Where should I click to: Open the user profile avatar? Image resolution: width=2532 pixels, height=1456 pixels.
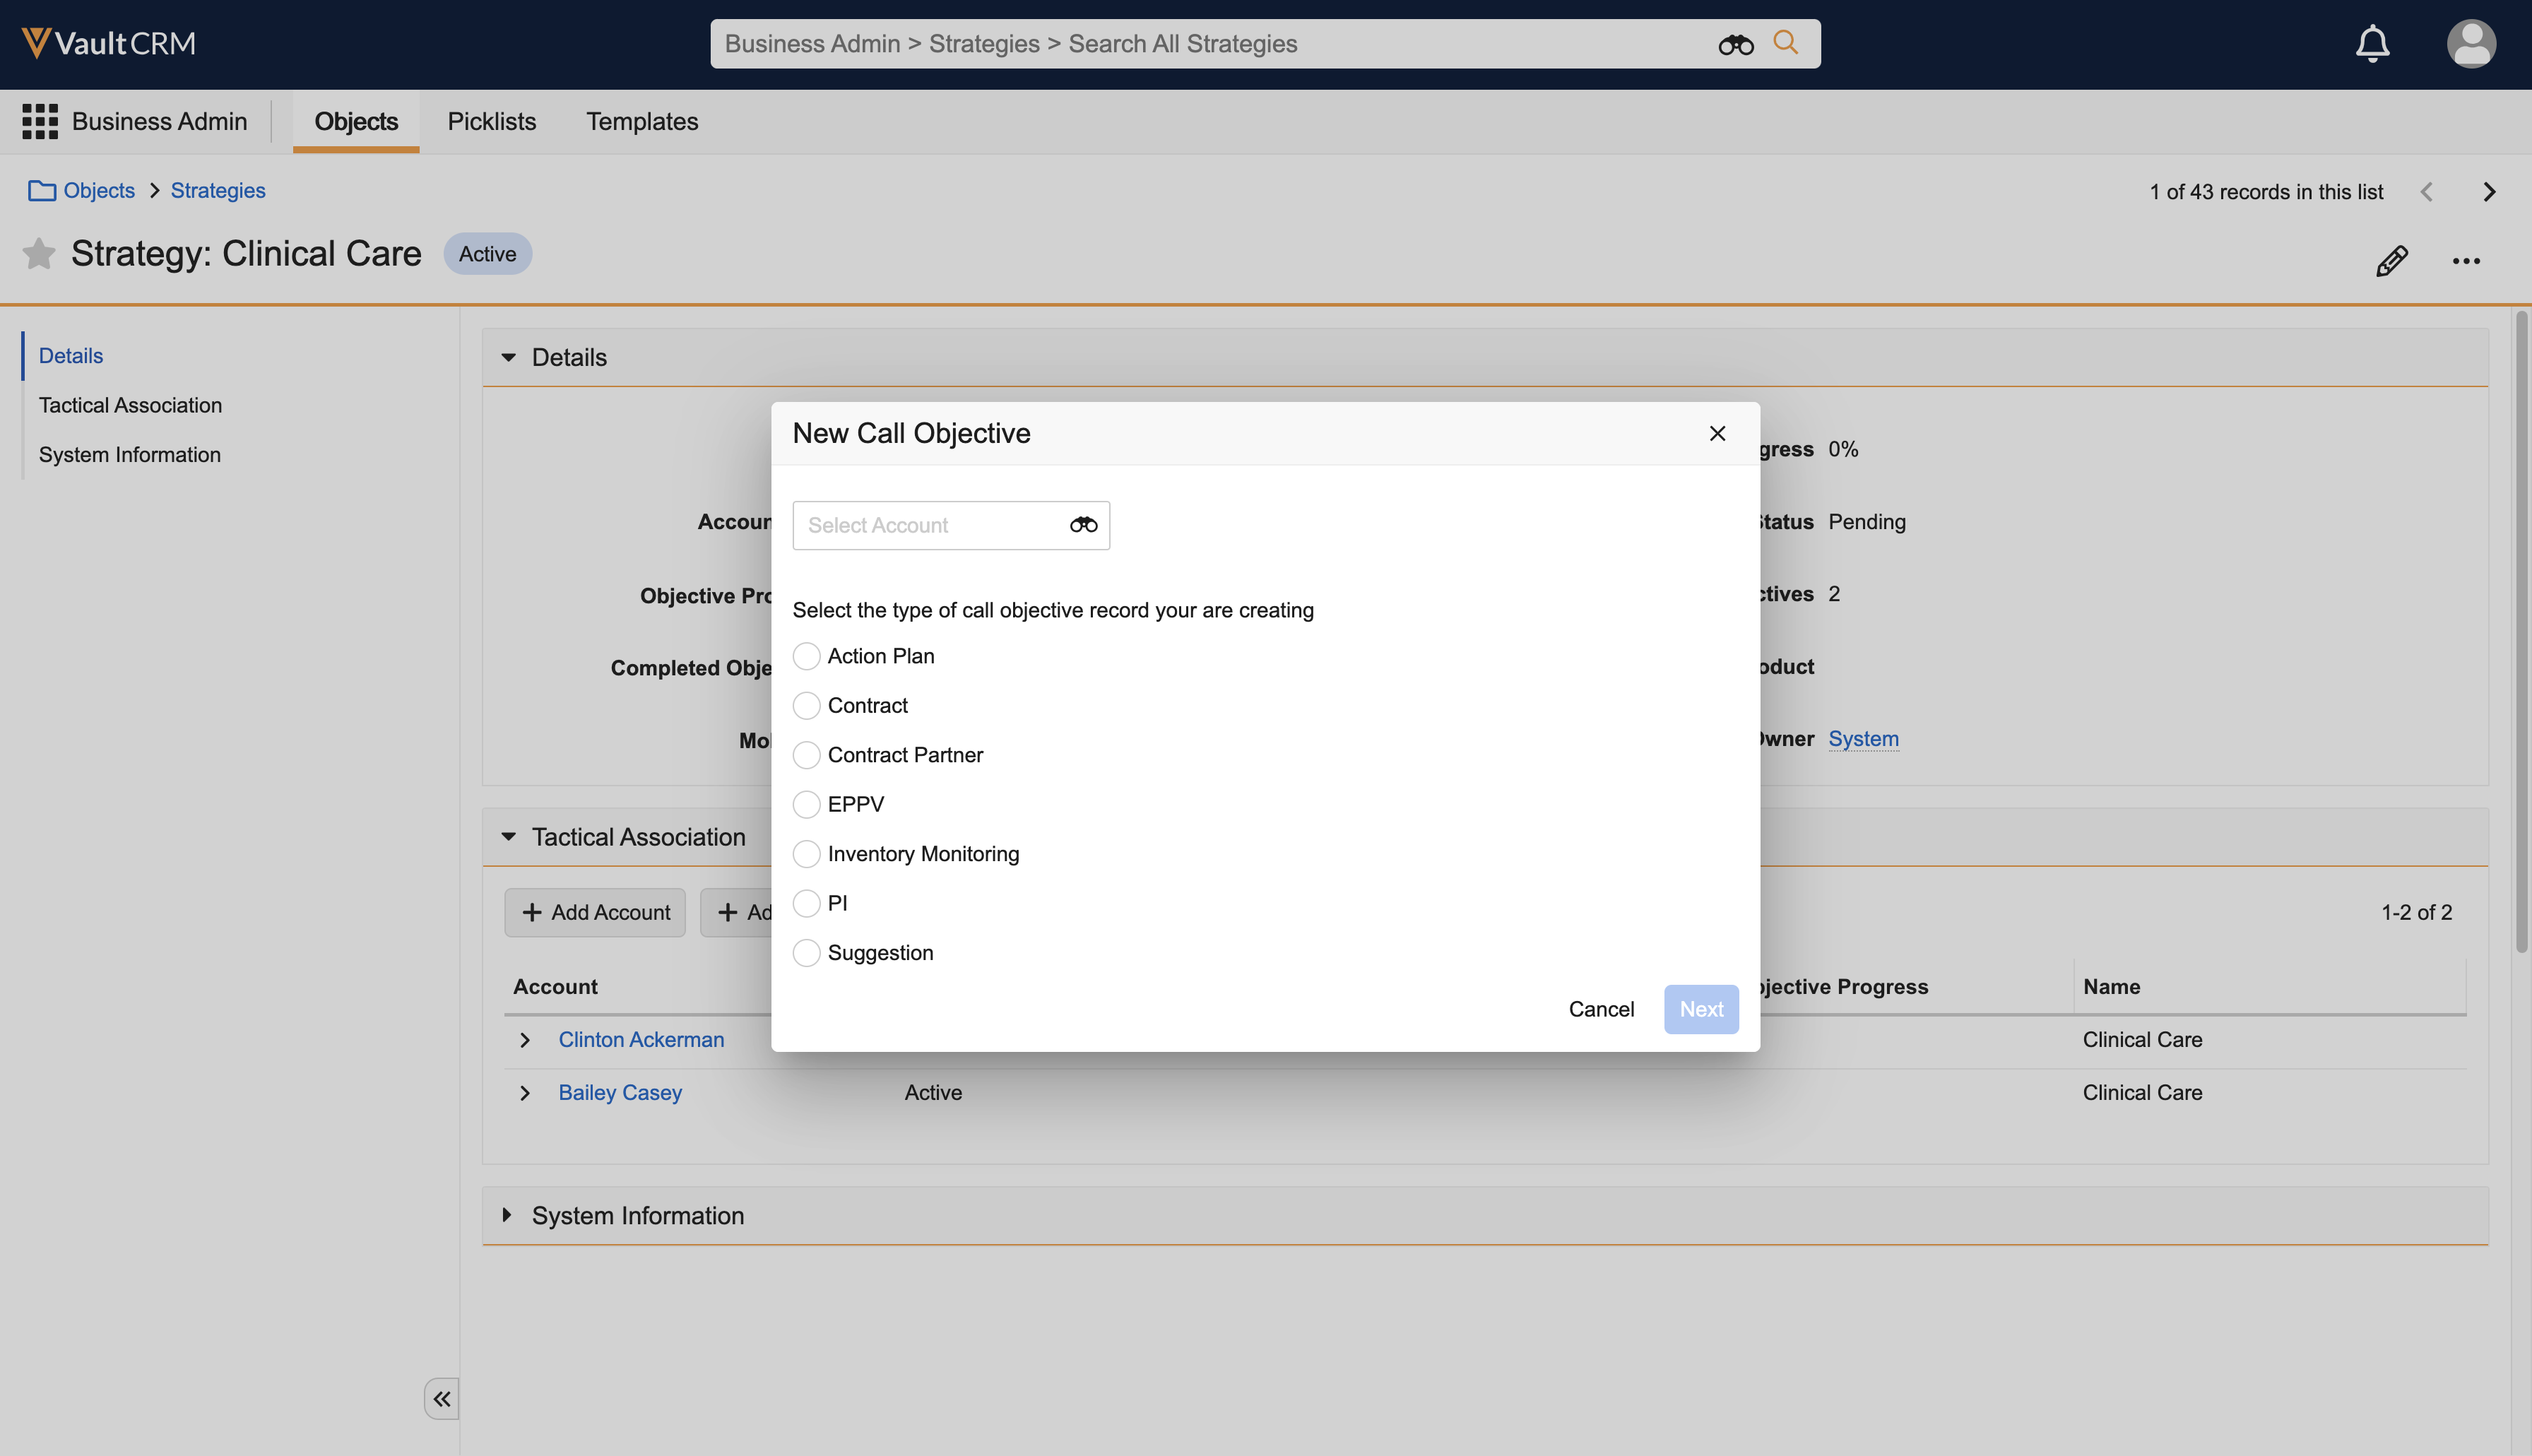point(2470,44)
